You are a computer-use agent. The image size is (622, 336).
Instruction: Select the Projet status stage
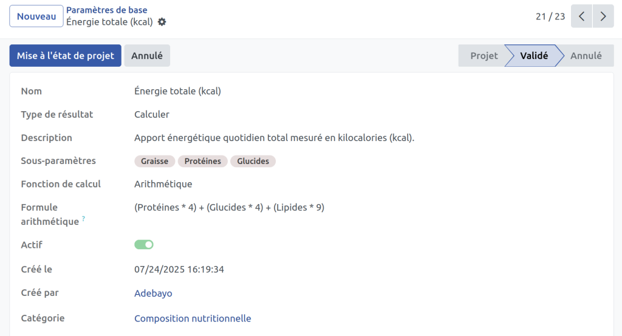coord(484,55)
